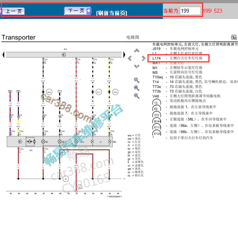Zoom in with the plus magnifier icon
The width and height of the screenshot is (238, 238).
137,88
